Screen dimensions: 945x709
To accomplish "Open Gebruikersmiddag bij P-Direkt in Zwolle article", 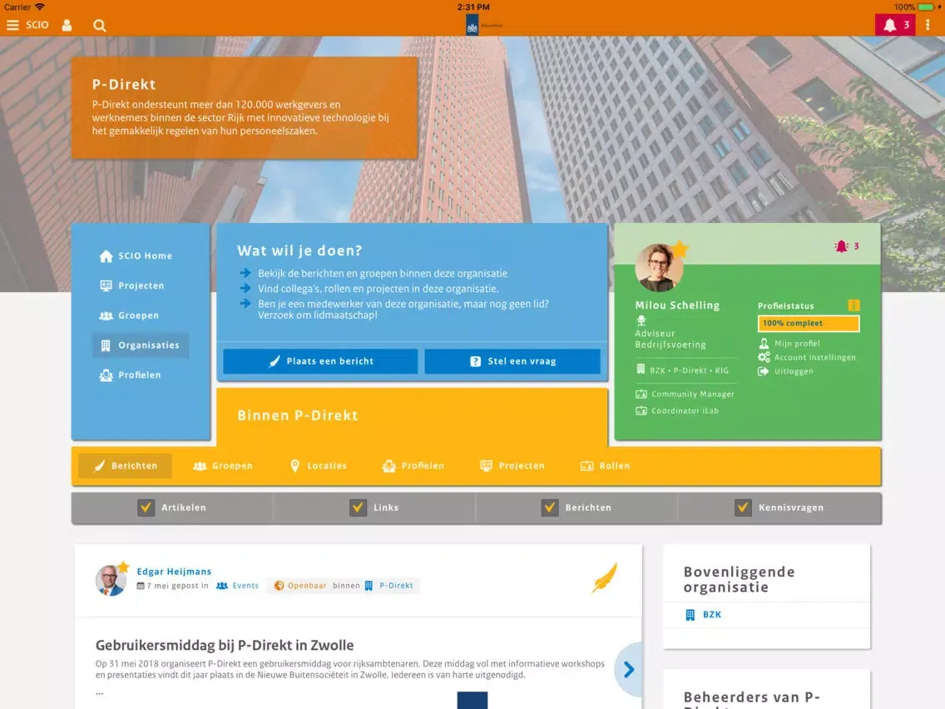I will point(225,645).
